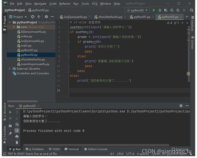Toggle the 1: Project side tab

click(x=5, y=23)
